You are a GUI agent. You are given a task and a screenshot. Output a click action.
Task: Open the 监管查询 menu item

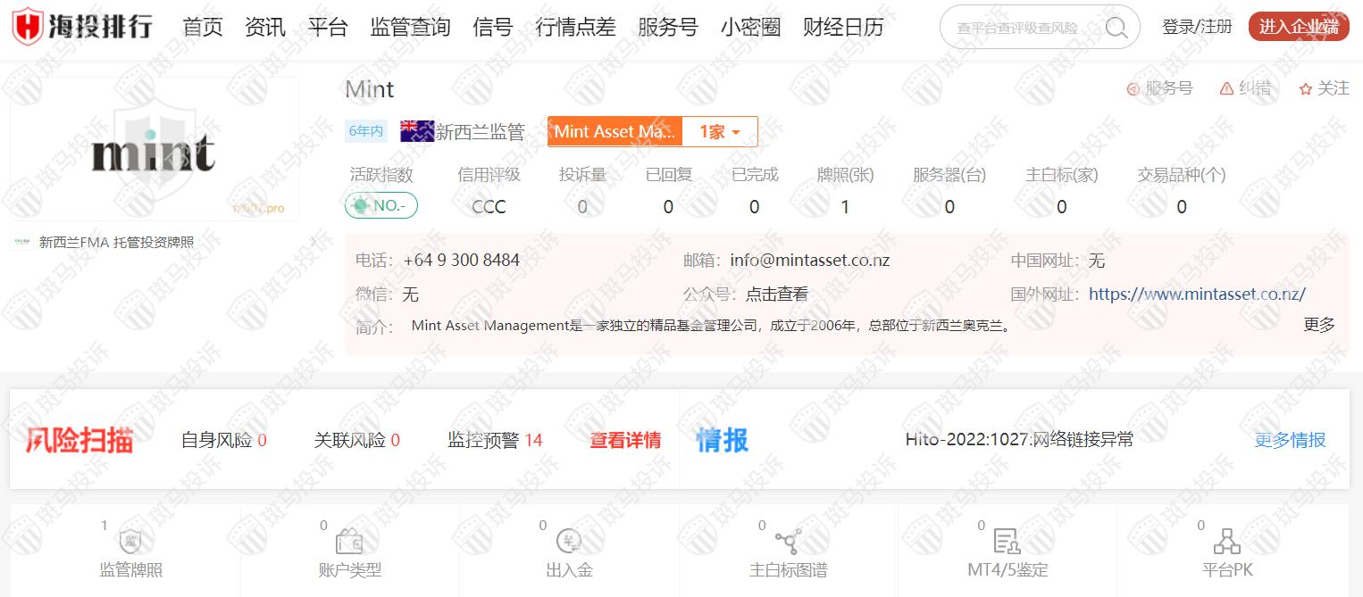410,27
